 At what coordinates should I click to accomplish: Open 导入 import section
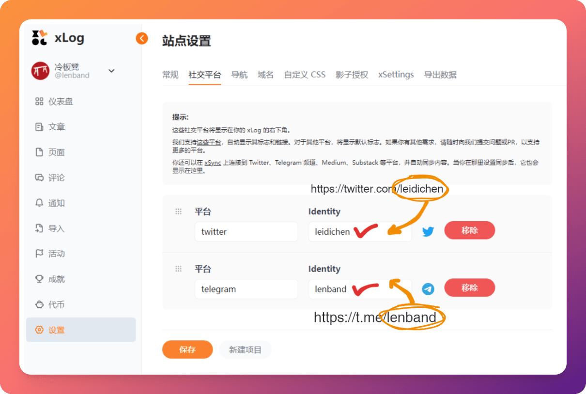pos(81,228)
